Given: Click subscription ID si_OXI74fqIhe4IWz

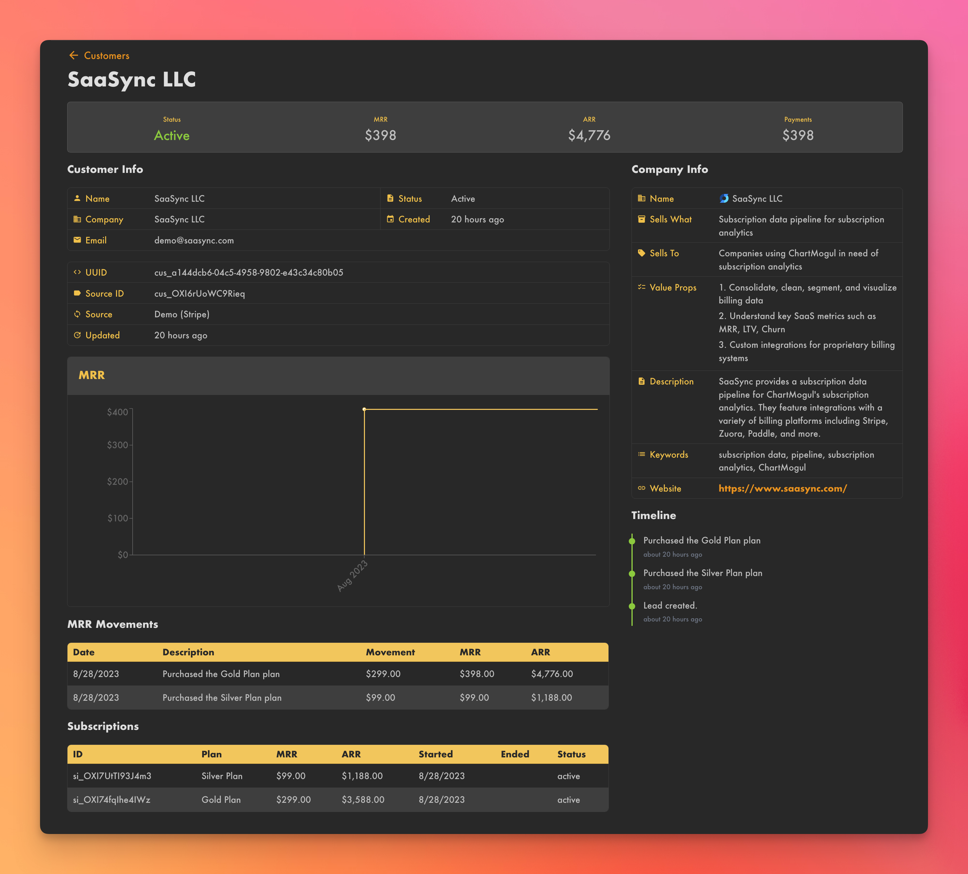Looking at the screenshot, I should tap(111, 800).
